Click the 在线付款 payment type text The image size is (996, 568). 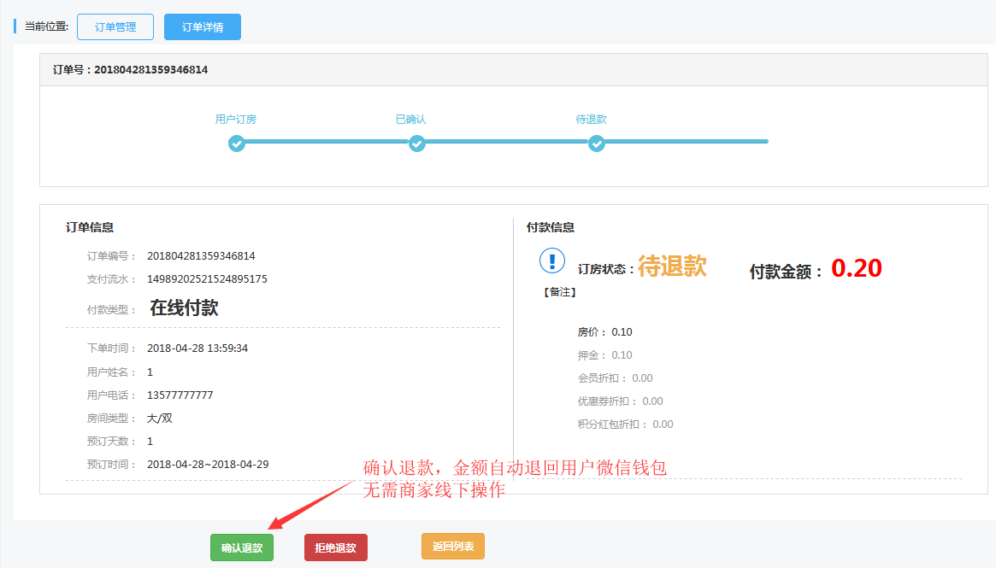point(184,308)
